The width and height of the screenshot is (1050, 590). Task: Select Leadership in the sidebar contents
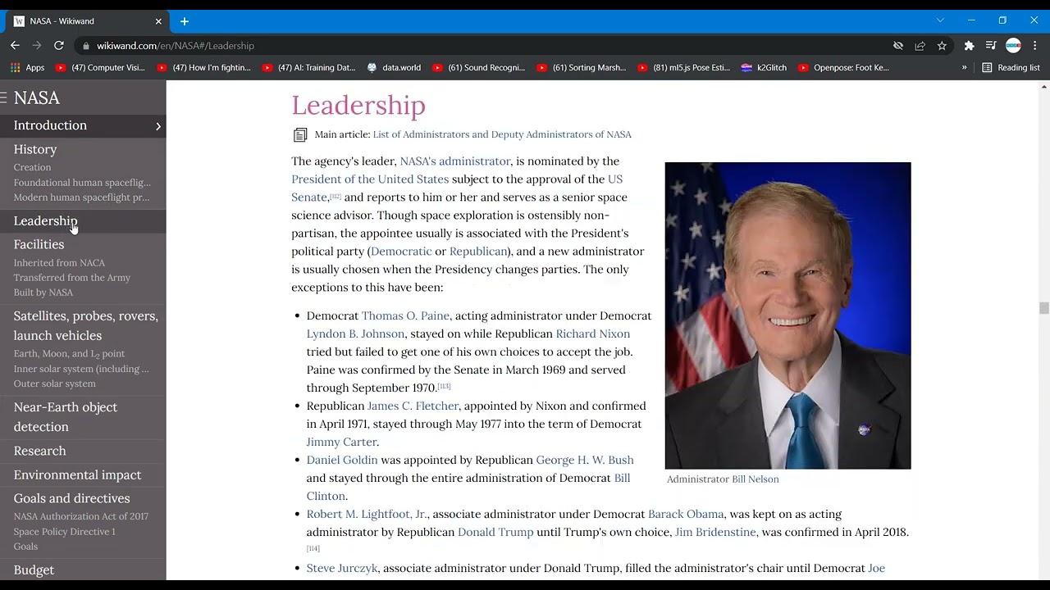[x=45, y=220]
